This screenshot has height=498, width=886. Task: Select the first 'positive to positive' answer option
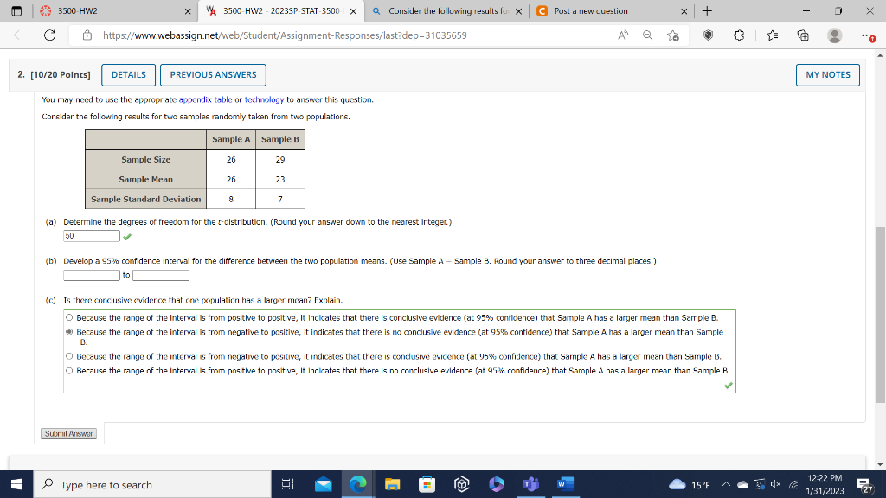click(x=68, y=316)
